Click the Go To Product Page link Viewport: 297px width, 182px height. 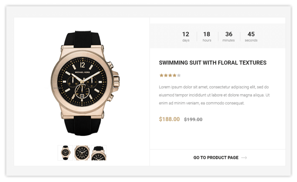coord(216,158)
